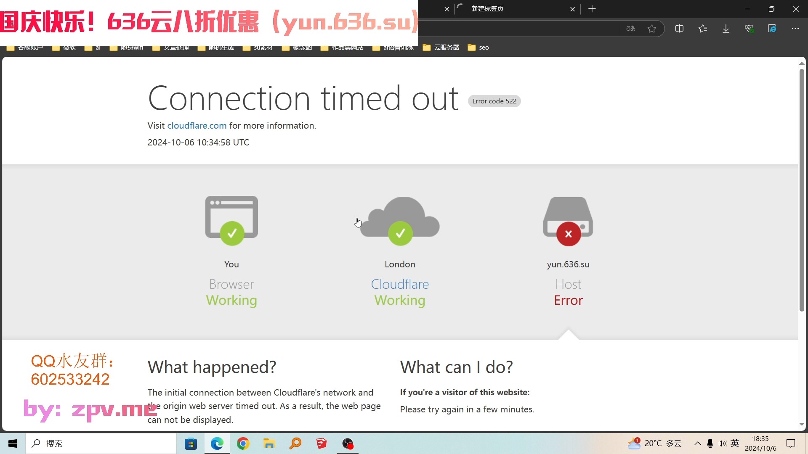Launch Google Chrome from the taskbar
808x454 pixels.
[243, 443]
